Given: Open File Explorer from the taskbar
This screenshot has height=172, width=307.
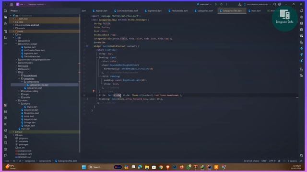Looking at the screenshot, I should tap(147, 167).
